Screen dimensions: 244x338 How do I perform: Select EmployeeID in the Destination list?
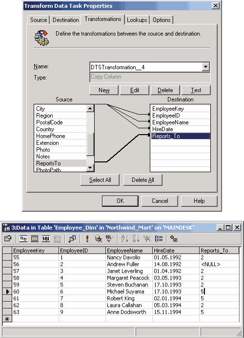tap(181, 116)
